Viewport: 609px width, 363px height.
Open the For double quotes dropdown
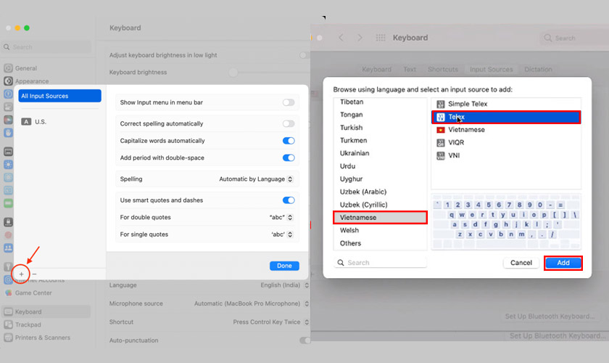[281, 218]
